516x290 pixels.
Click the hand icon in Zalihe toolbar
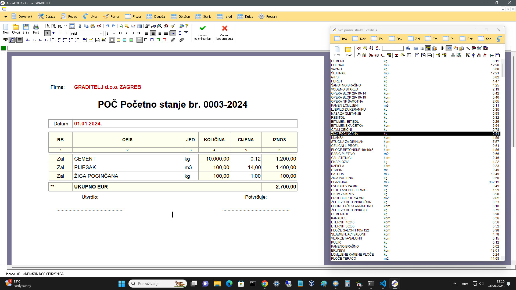[x=359, y=55]
